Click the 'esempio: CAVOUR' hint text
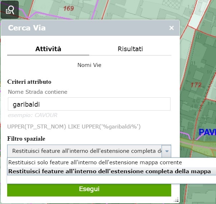This screenshot has height=204, width=216. click(33, 115)
